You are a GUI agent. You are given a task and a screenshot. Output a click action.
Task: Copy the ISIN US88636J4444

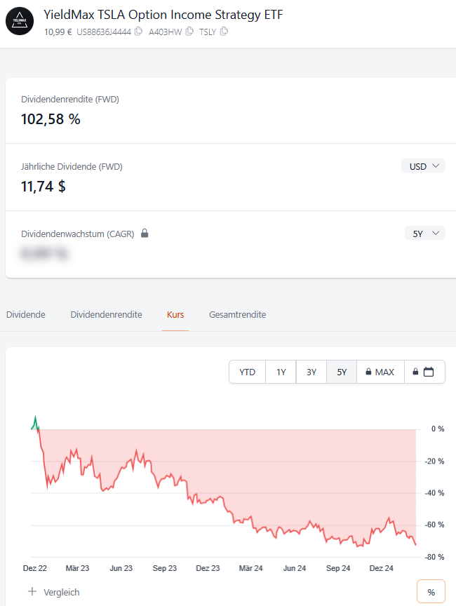coord(138,32)
